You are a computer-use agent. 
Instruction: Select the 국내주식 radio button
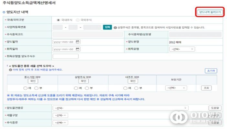[58, 20]
